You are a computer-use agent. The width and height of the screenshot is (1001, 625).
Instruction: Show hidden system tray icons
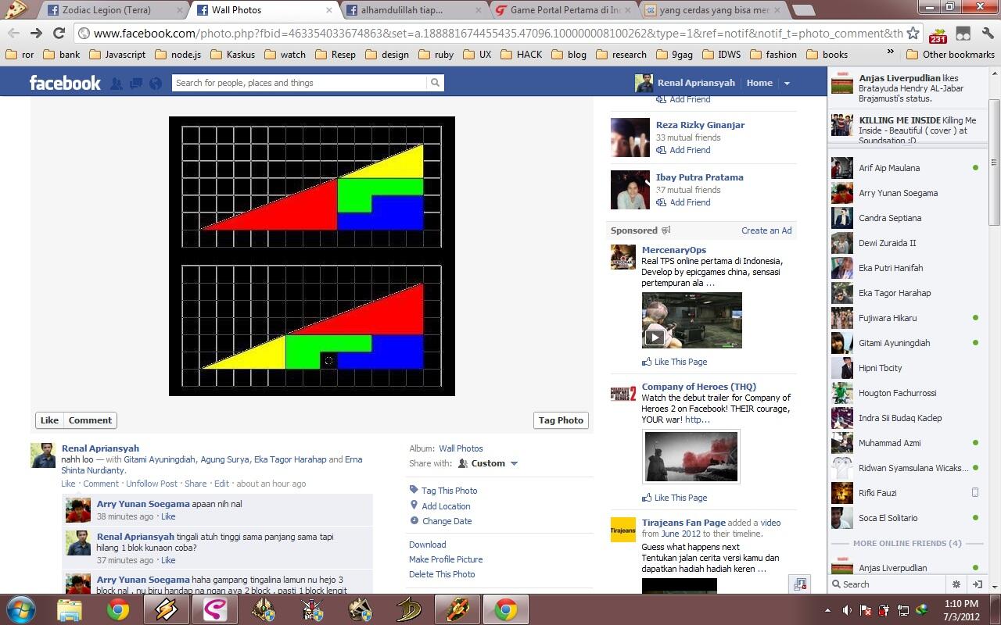point(827,610)
